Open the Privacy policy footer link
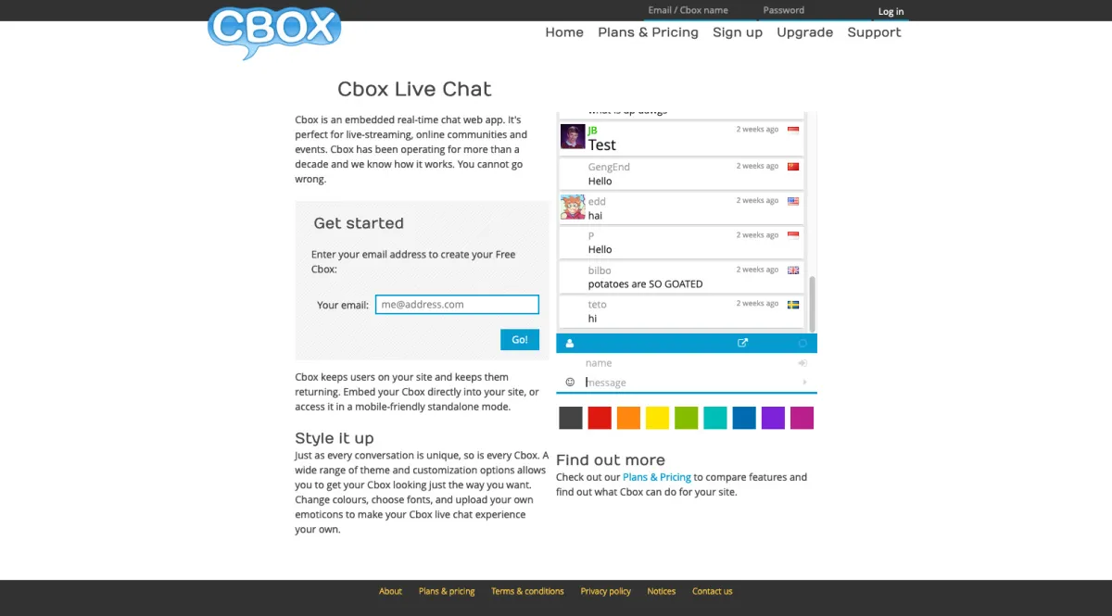The width and height of the screenshot is (1112, 616). 606,591
